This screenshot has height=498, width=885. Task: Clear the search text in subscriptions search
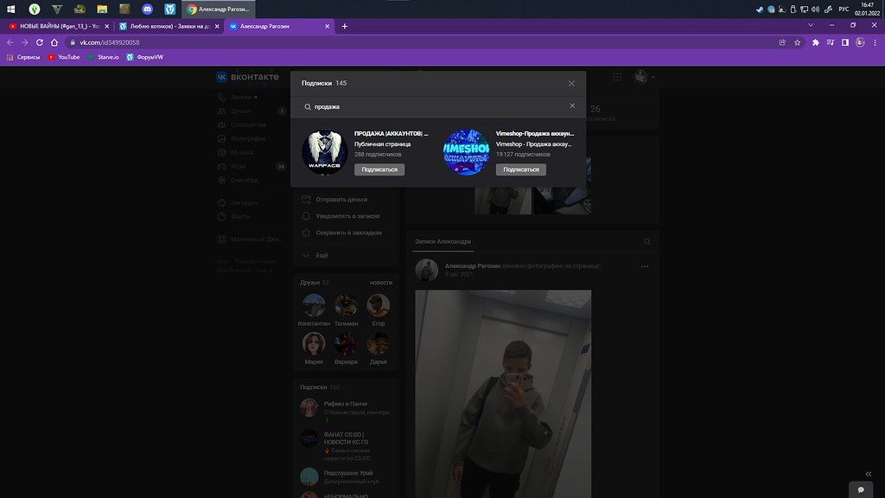[x=571, y=106]
